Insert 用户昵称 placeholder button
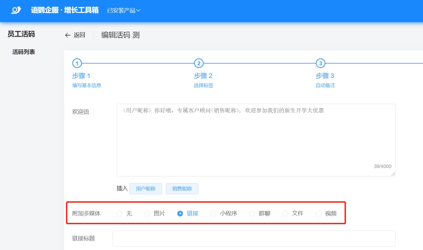This screenshot has width=423, height=250. pyautogui.click(x=146, y=189)
